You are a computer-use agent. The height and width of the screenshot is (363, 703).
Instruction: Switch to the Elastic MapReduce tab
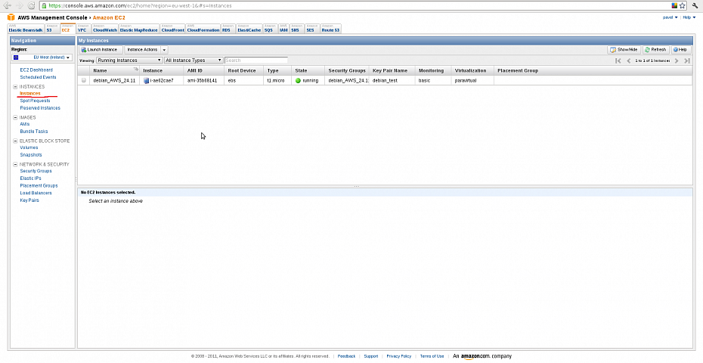click(x=138, y=29)
